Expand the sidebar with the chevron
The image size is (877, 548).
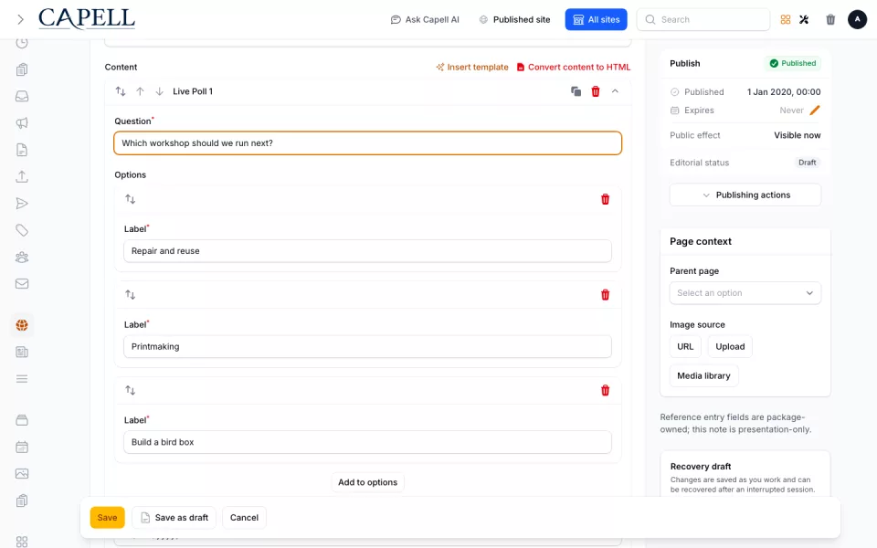pyautogui.click(x=21, y=19)
